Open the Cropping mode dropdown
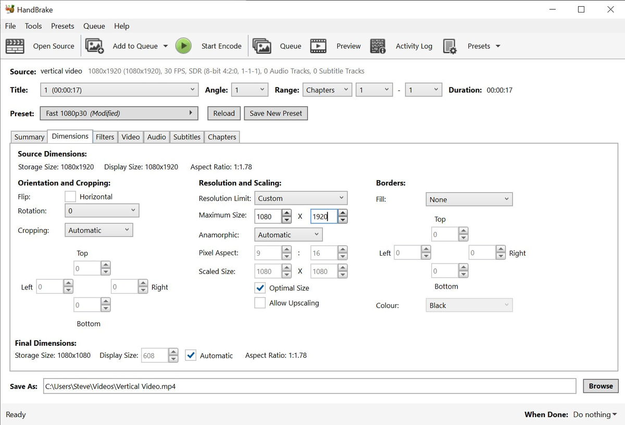This screenshot has width=625, height=425. pyautogui.click(x=98, y=230)
